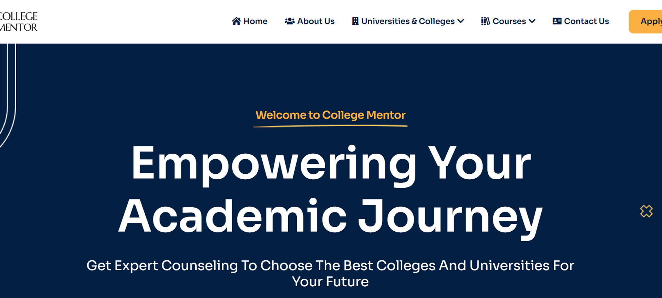
Task: Open the About Us menu label
Action: click(x=316, y=21)
